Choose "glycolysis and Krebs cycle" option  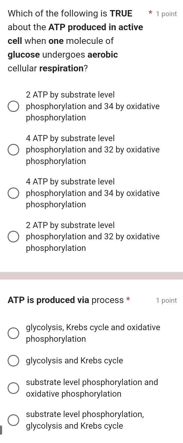point(13,361)
